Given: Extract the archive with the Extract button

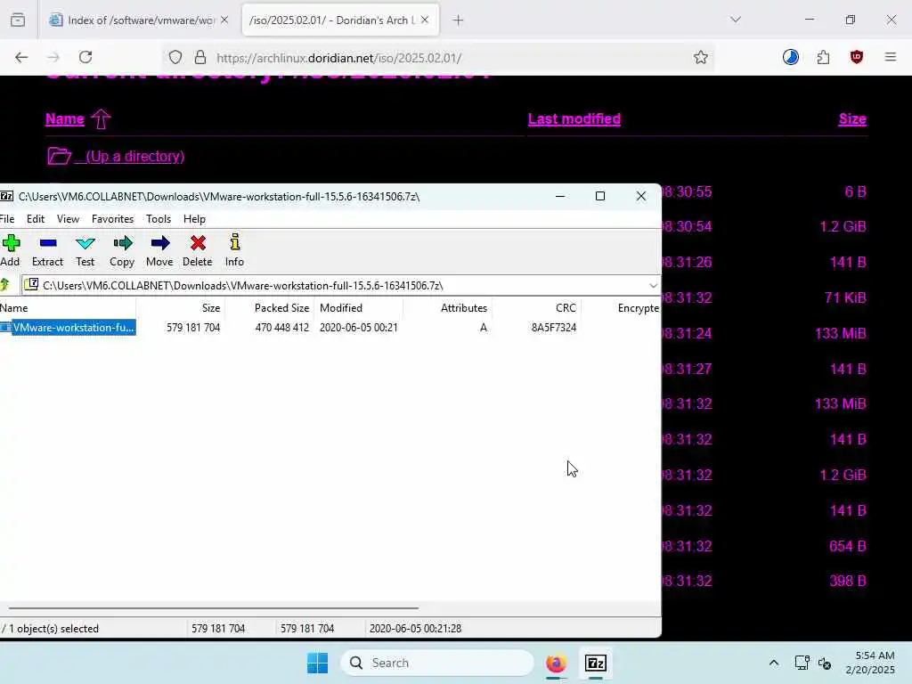Looking at the screenshot, I should coord(48,250).
